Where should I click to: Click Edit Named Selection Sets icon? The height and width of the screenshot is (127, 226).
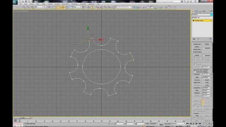(114, 7)
